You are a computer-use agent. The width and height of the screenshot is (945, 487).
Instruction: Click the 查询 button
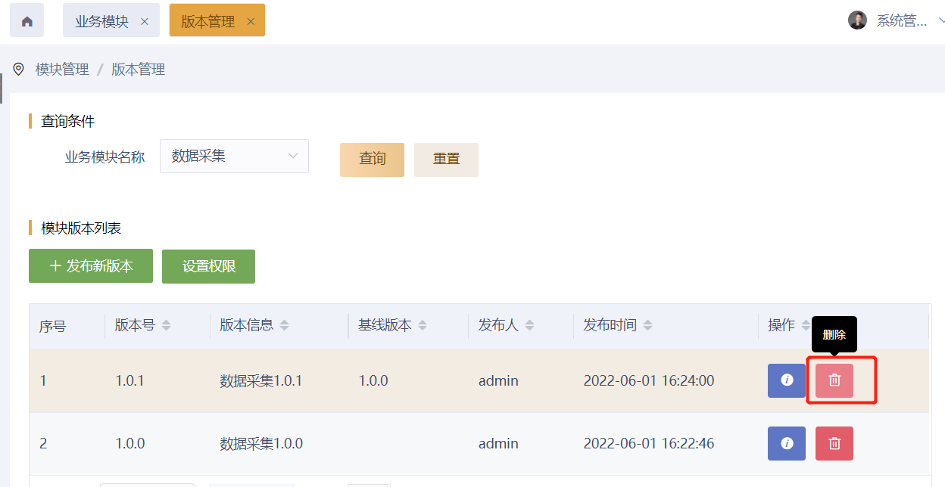tap(372, 160)
